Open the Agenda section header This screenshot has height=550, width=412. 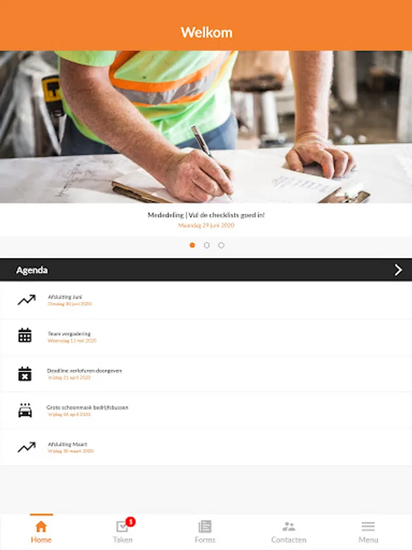pos(206,269)
